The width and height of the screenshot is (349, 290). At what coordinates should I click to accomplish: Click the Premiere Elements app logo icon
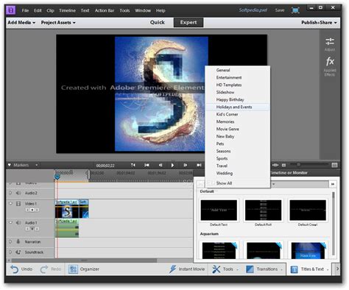point(11,10)
